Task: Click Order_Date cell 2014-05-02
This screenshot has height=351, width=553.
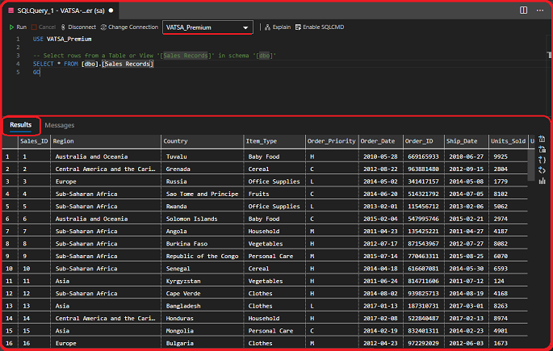Action: [x=381, y=182]
